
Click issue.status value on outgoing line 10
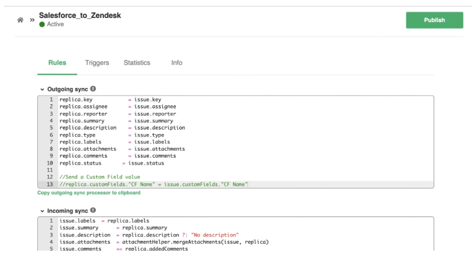[x=146, y=163]
